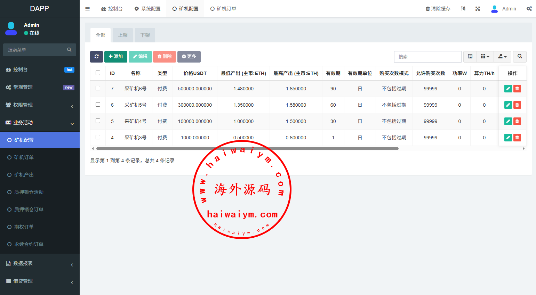The width and height of the screenshot is (536, 295).
Task: Select the checkbox for row ID 7
Action: click(x=98, y=88)
